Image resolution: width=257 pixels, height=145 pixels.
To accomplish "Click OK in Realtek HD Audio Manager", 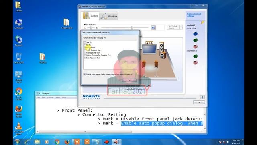I will tap(199, 102).
